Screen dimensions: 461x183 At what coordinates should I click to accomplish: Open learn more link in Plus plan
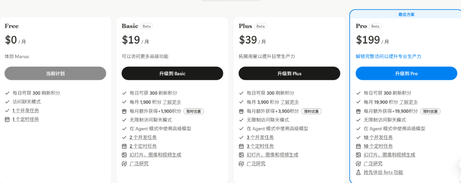click(289, 102)
